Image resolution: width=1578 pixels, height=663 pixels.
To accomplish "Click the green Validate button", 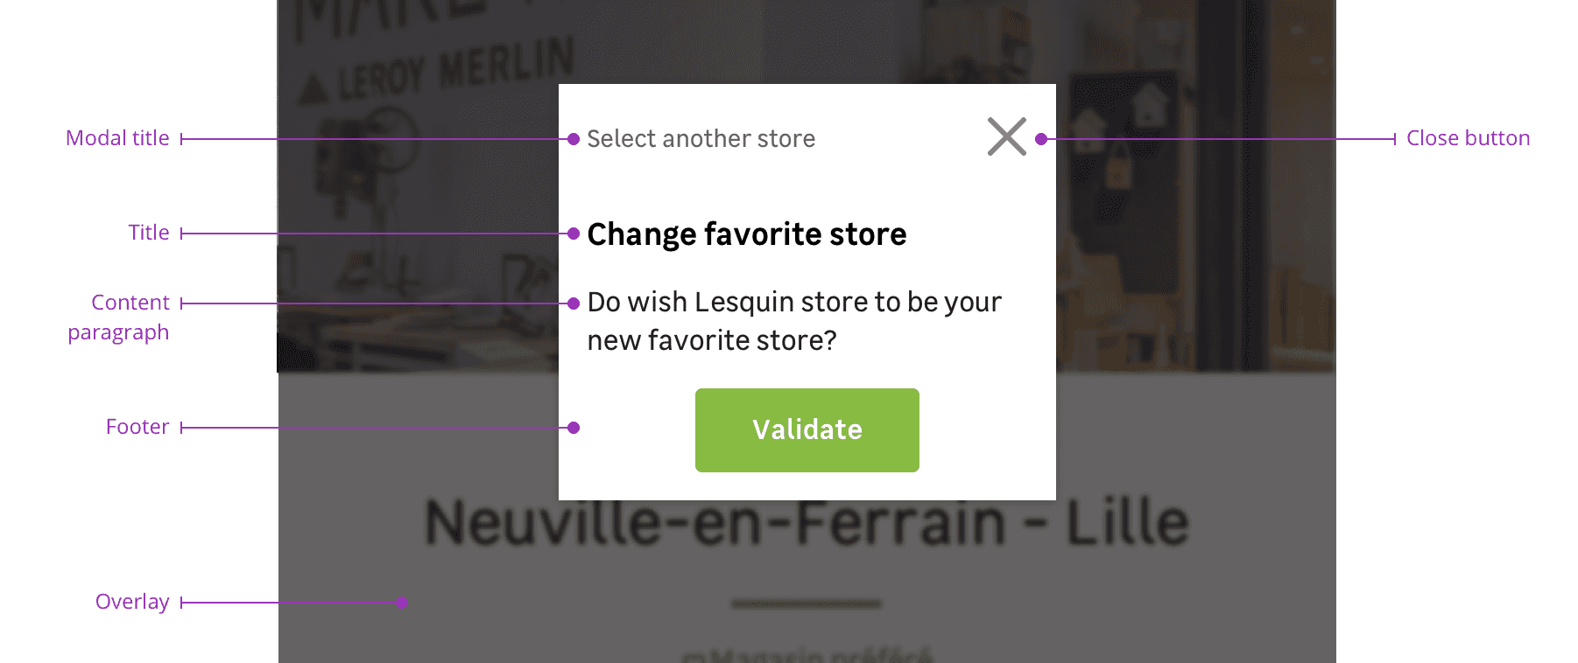I will [807, 430].
